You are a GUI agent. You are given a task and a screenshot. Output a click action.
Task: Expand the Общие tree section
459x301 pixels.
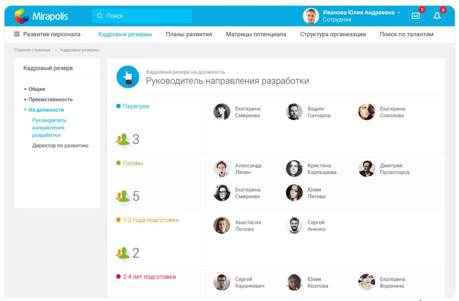pyautogui.click(x=25, y=89)
